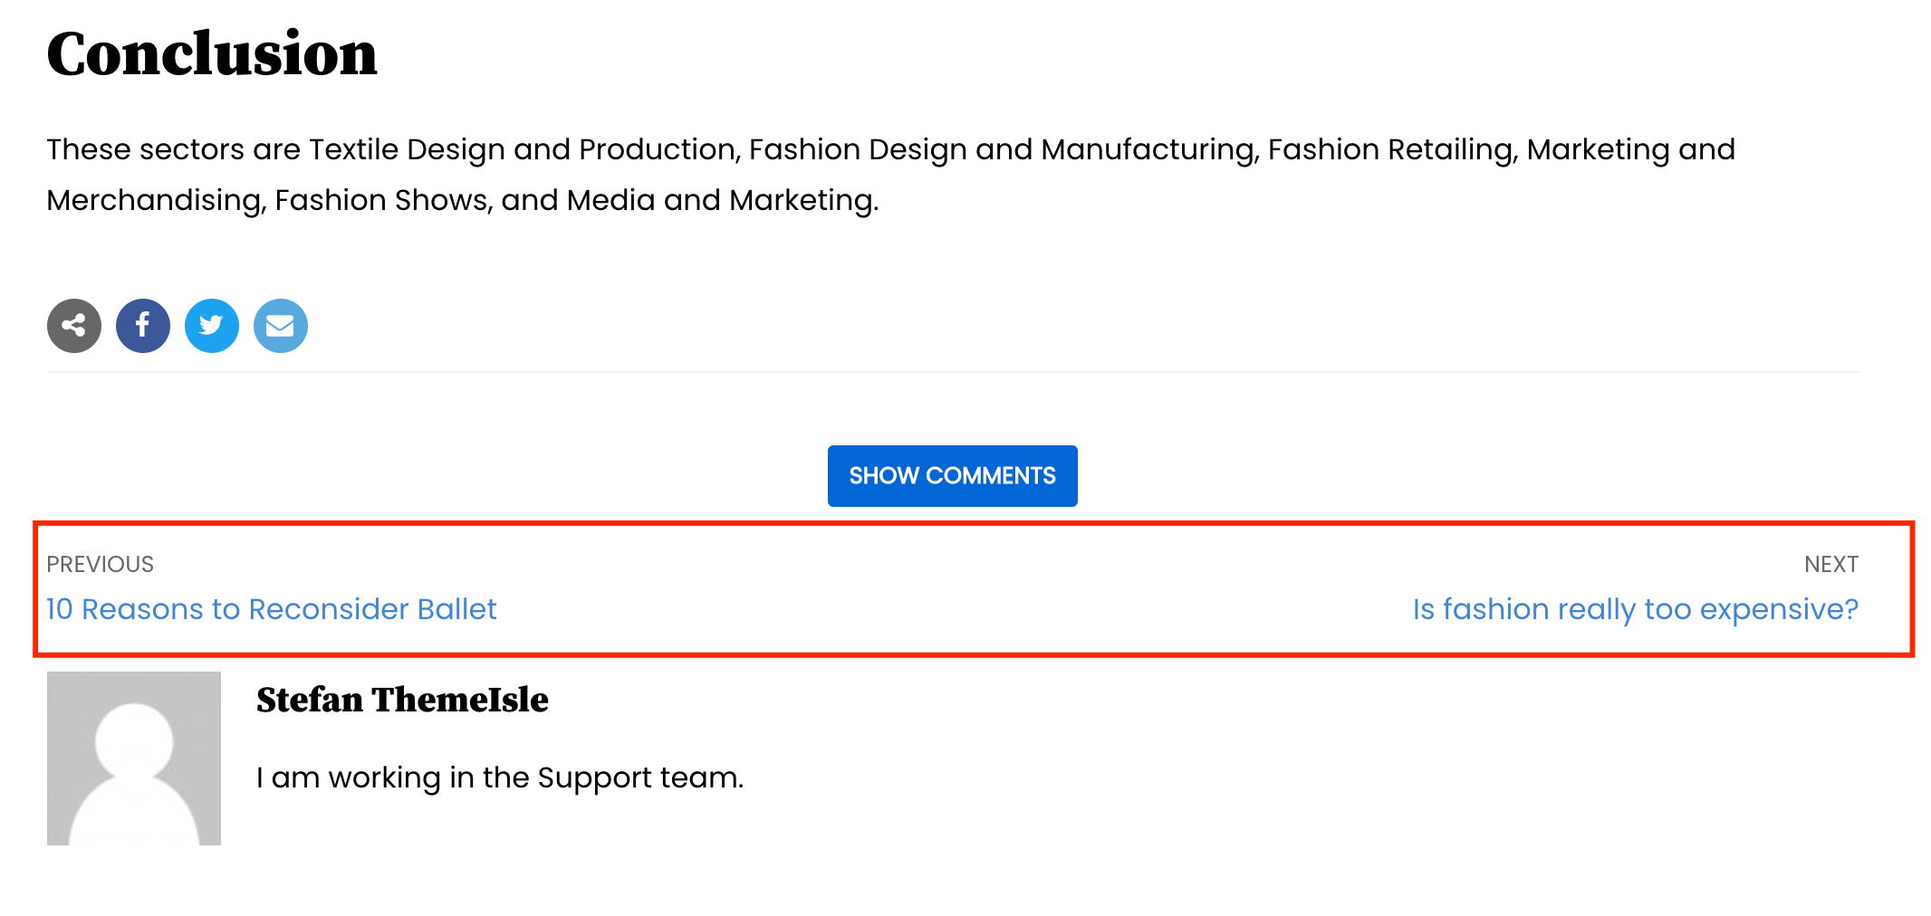Image resolution: width=1931 pixels, height=916 pixels.
Task: Open next post 'Is fashion really too expensive?'
Action: (1635, 609)
